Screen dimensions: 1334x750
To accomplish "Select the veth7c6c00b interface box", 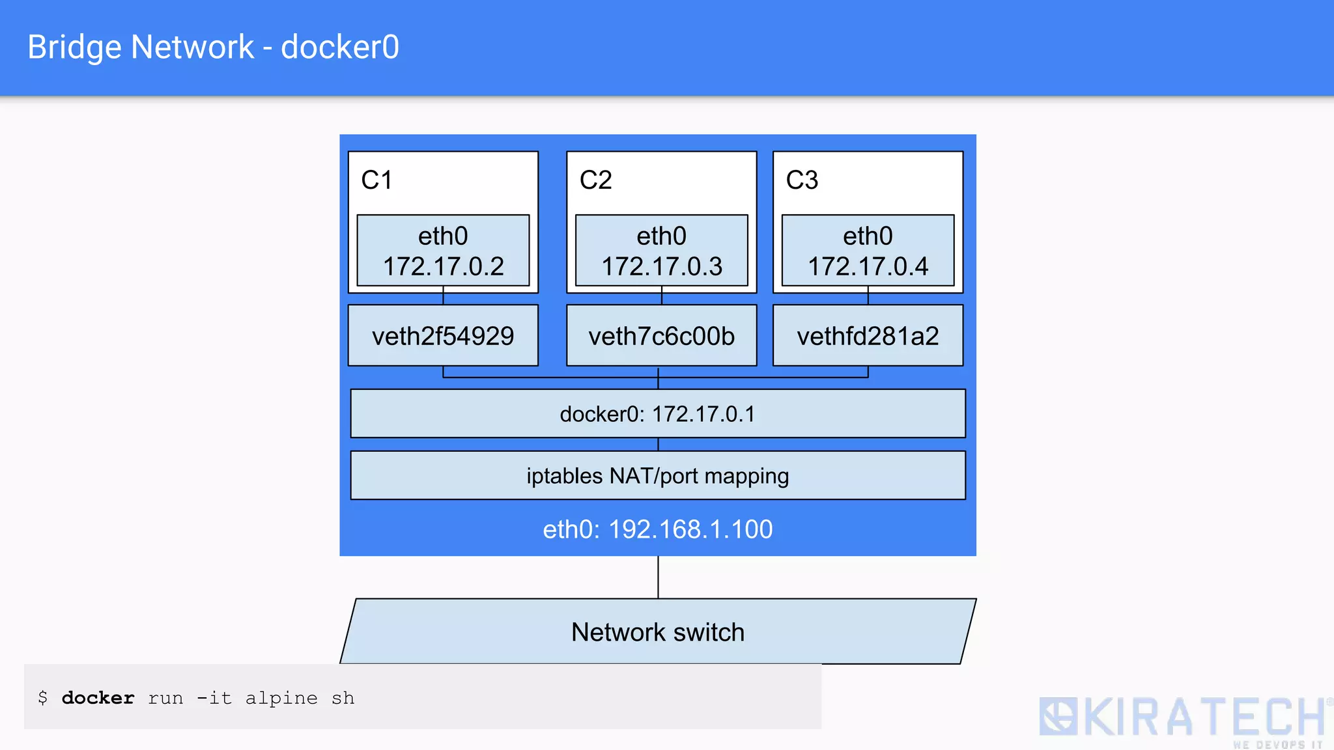I will pos(661,336).
